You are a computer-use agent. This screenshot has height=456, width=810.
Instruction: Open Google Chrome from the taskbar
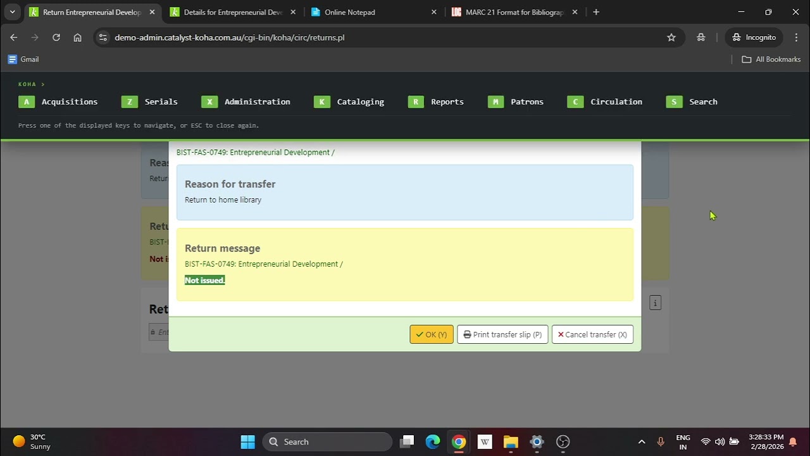pos(459,441)
